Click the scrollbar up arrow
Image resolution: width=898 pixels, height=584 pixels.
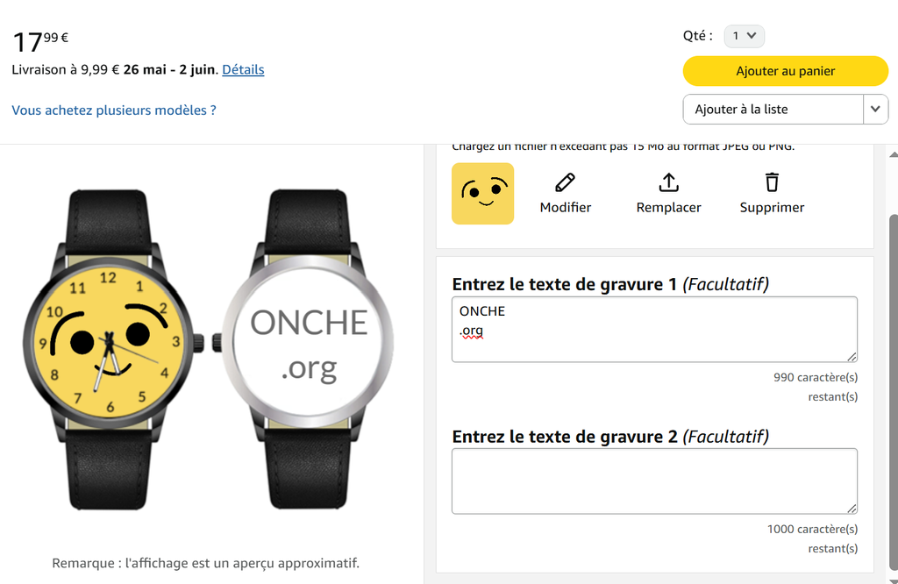pyautogui.click(x=893, y=154)
